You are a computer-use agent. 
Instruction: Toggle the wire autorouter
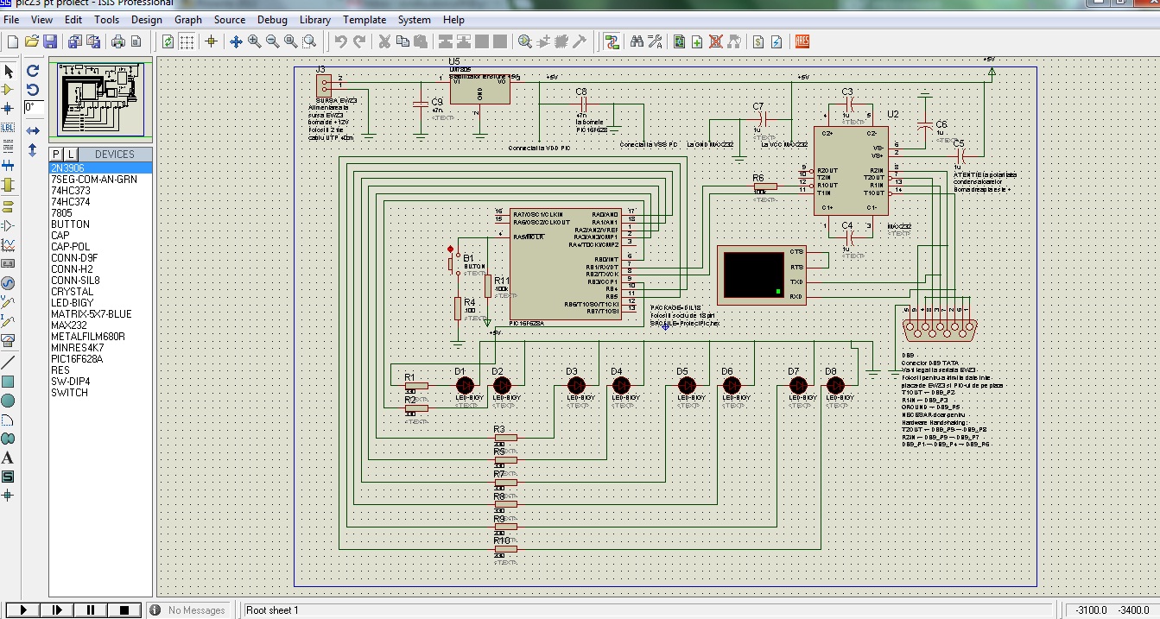[612, 41]
